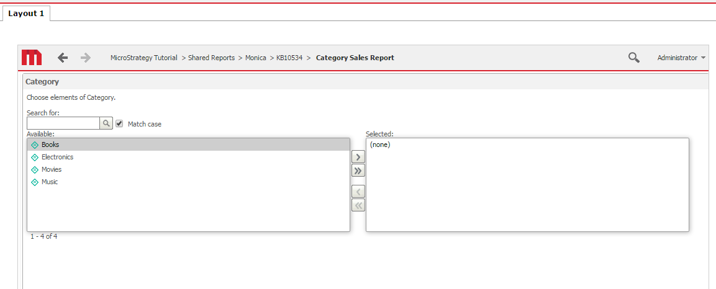Add all items with double right arrow
Viewport: 716px width, 289px height.
click(x=358, y=171)
